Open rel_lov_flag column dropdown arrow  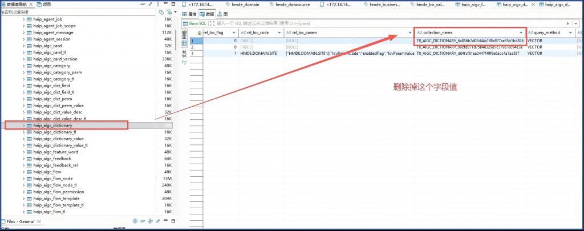(234, 33)
